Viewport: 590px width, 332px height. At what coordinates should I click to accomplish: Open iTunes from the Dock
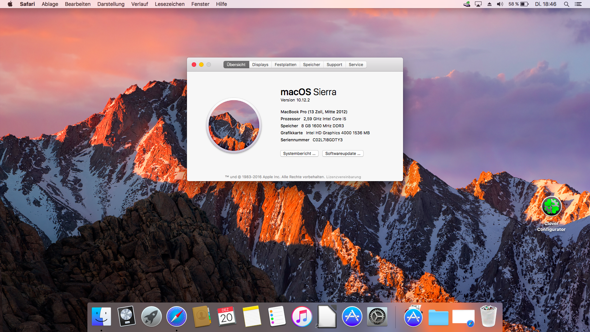pyautogui.click(x=302, y=317)
